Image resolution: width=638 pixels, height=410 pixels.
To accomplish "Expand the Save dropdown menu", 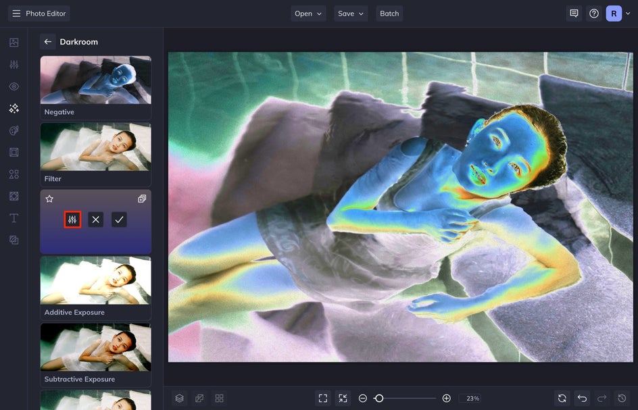I will click(x=351, y=14).
